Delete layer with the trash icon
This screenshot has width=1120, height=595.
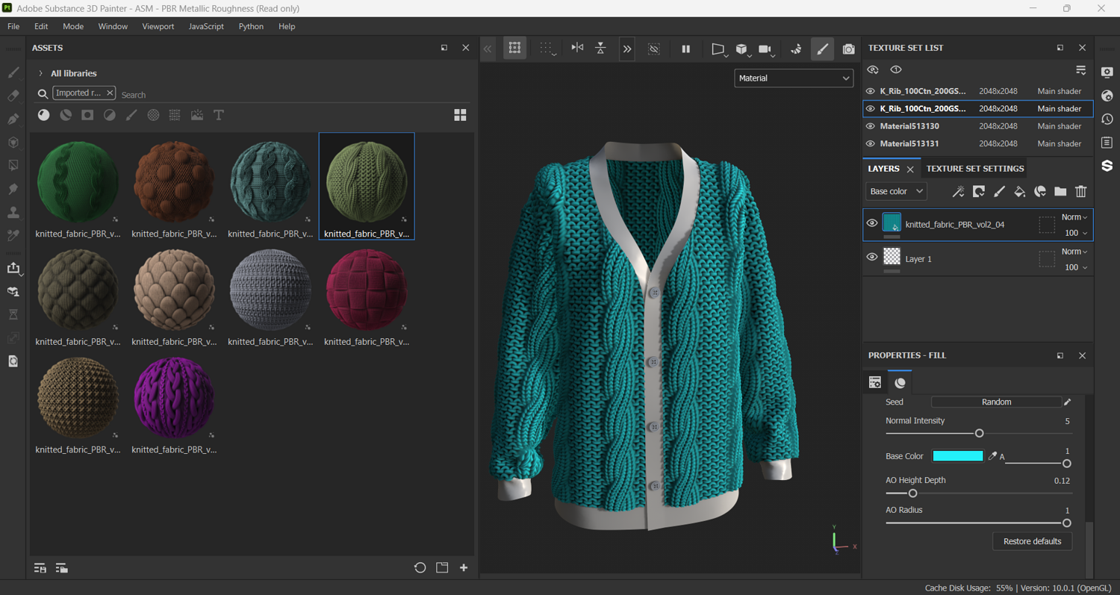(1080, 192)
